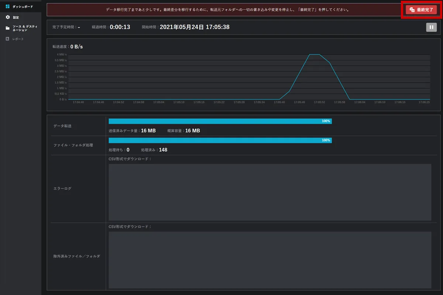This screenshot has height=295, width=443.
Task: Click the report icon in the sidebar
Action: (x=7, y=39)
